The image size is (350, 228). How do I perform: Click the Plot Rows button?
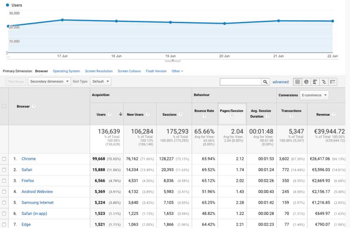click(16, 82)
